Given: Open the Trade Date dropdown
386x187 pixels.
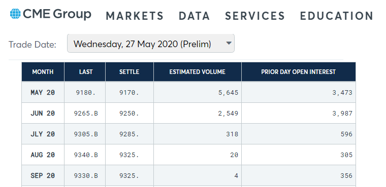Looking at the screenshot, I should click(x=151, y=43).
